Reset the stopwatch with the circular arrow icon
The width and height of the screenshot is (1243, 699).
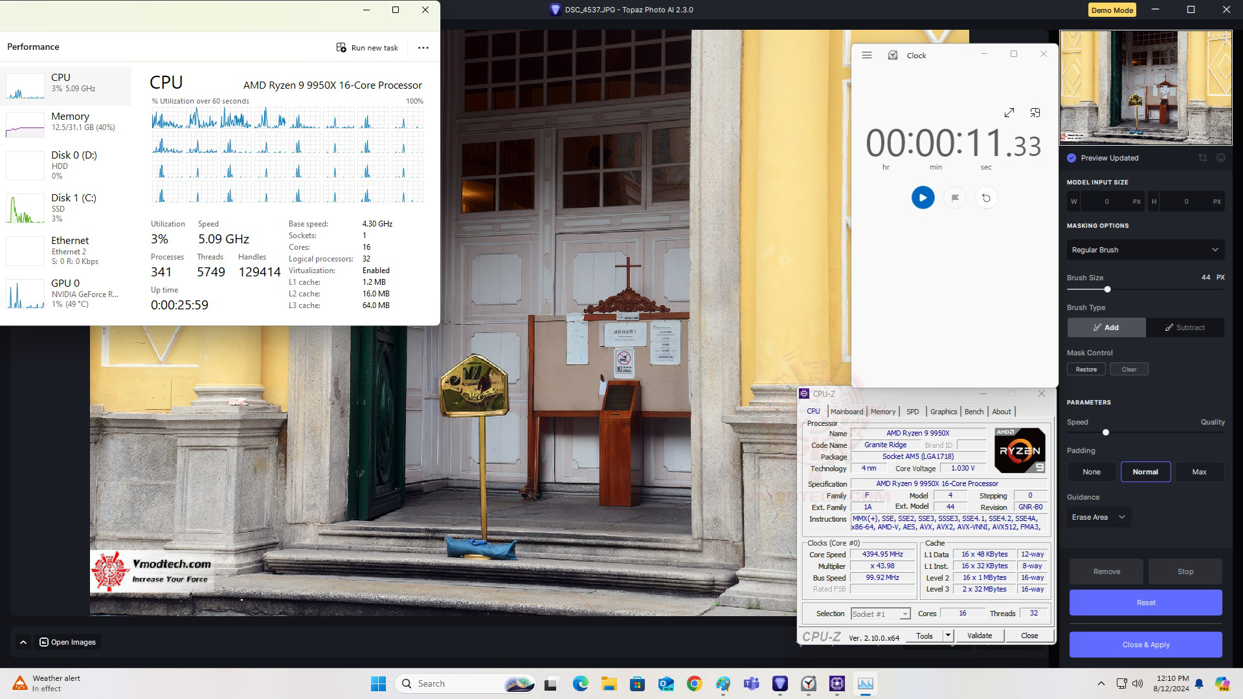(986, 198)
